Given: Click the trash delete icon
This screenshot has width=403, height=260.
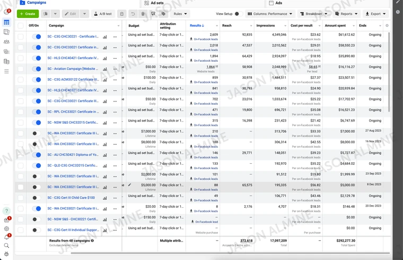Looking at the screenshot, I should tap(143, 14).
